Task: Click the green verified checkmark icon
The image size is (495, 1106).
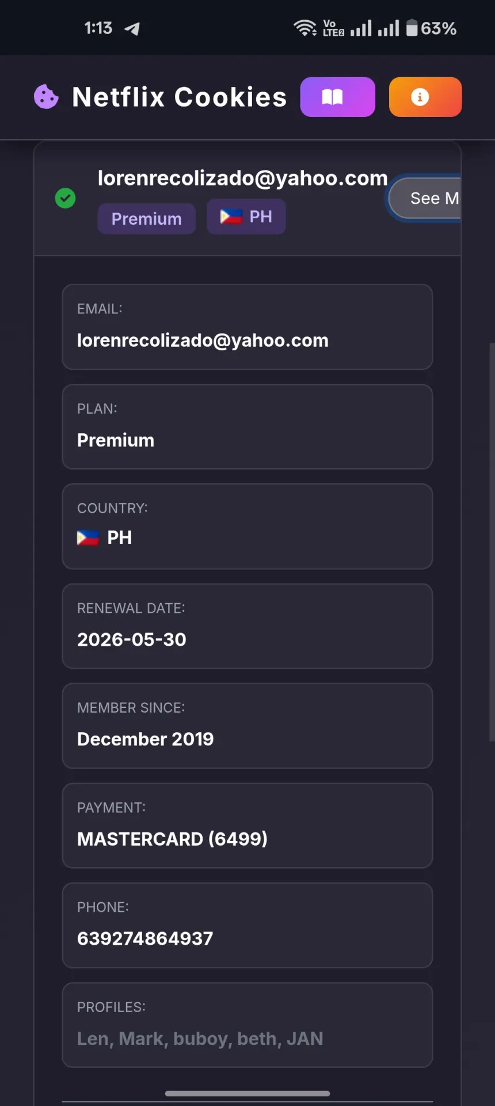Action: coord(65,198)
